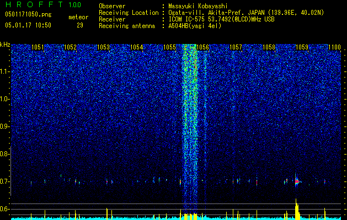The image size is (347, 220).
Task: Click the 1052 time marker
Action: pyautogui.click(x=70, y=47)
